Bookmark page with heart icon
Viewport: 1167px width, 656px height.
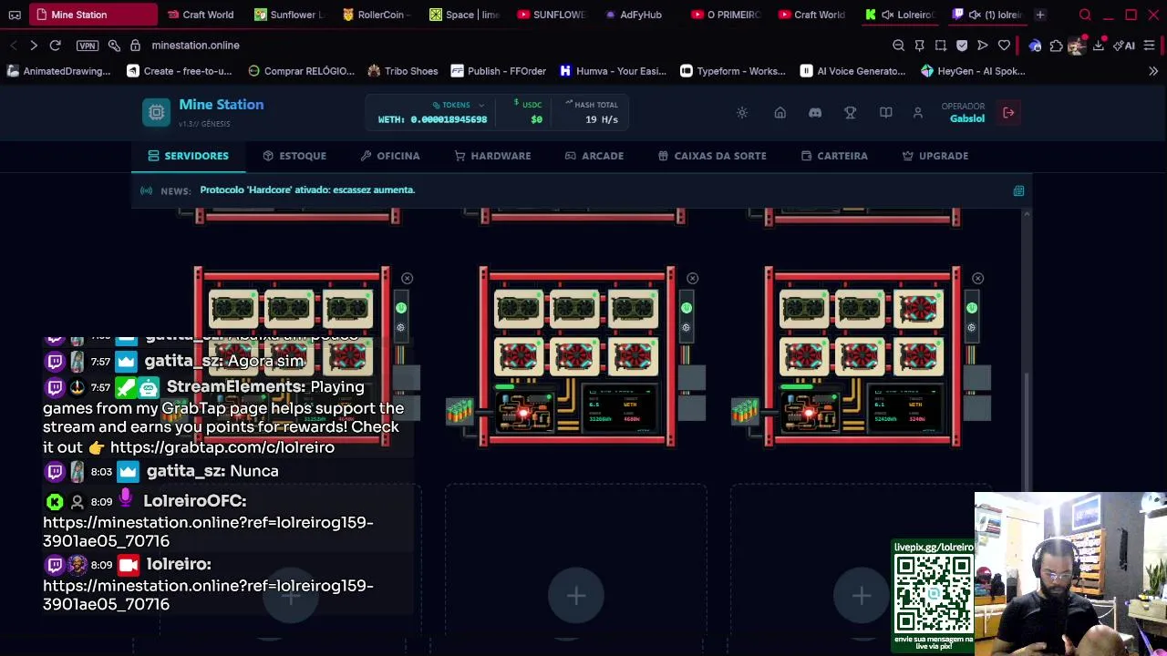tap(1004, 45)
